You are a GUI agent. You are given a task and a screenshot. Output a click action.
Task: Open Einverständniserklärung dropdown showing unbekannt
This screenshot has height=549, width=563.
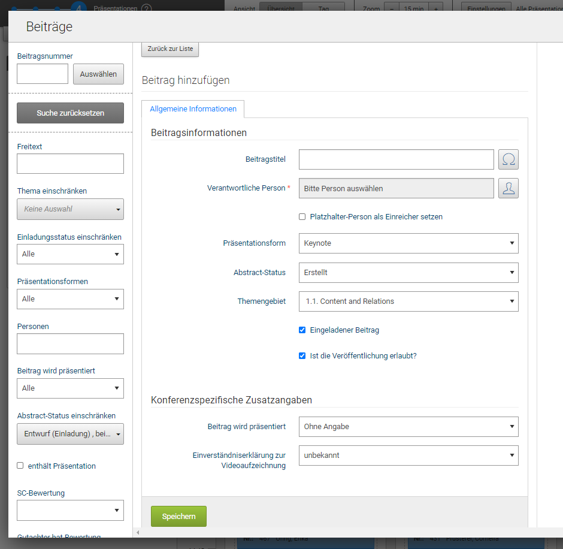[x=408, y=456]
